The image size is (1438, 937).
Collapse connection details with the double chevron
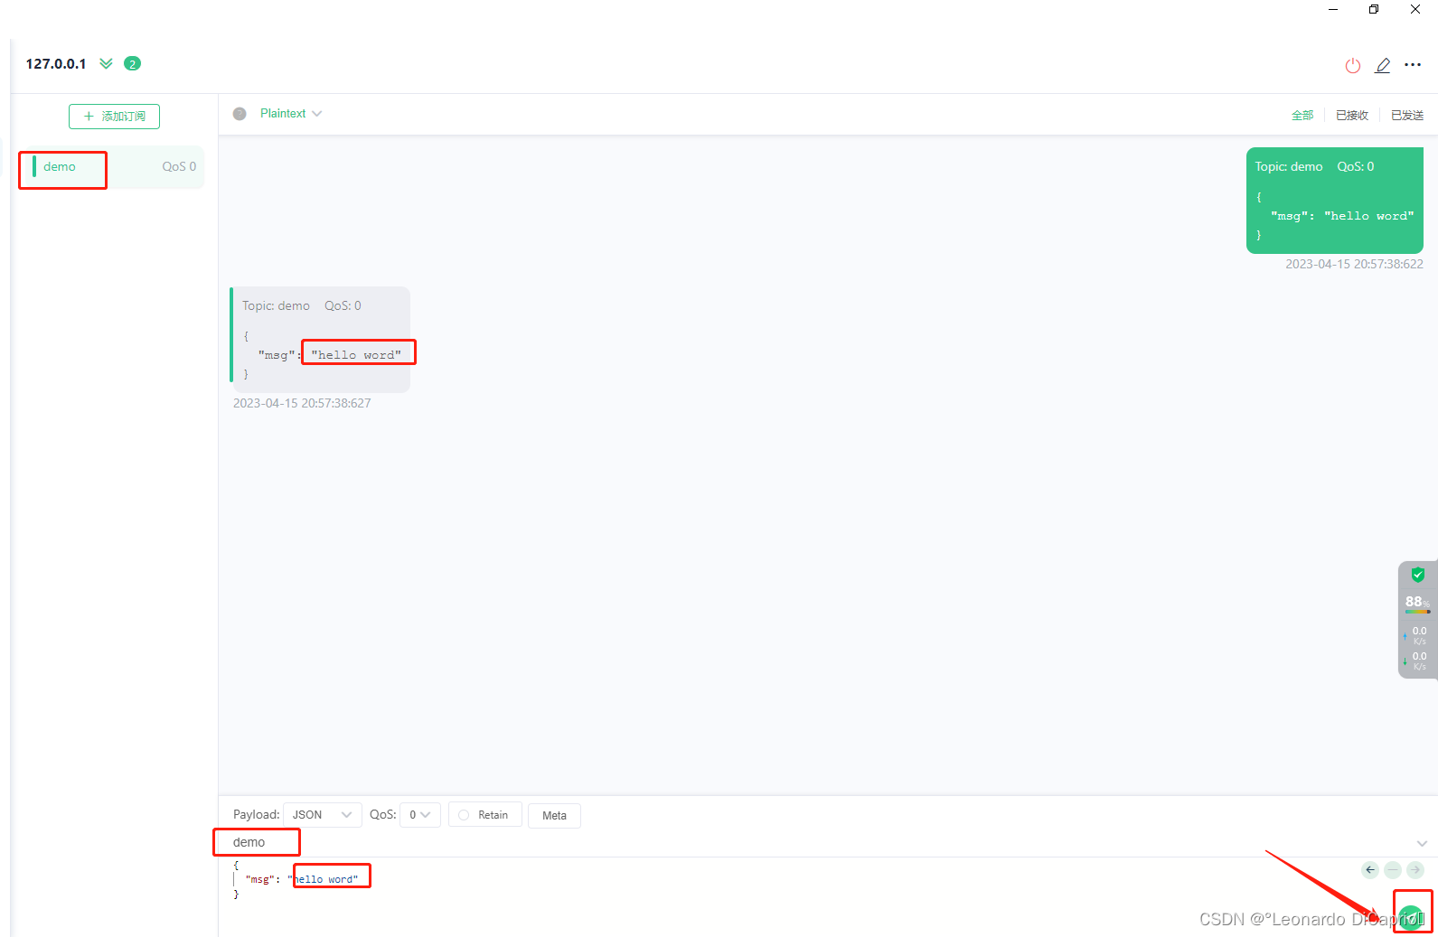106,63
